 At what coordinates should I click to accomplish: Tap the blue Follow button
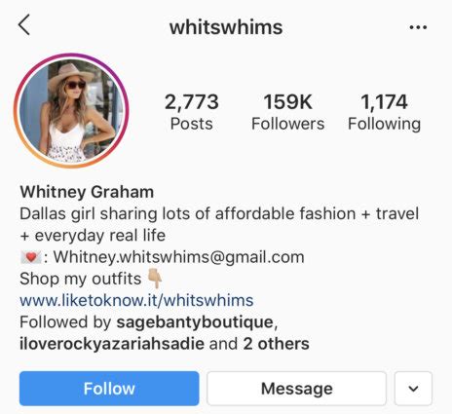coord(109,389)
